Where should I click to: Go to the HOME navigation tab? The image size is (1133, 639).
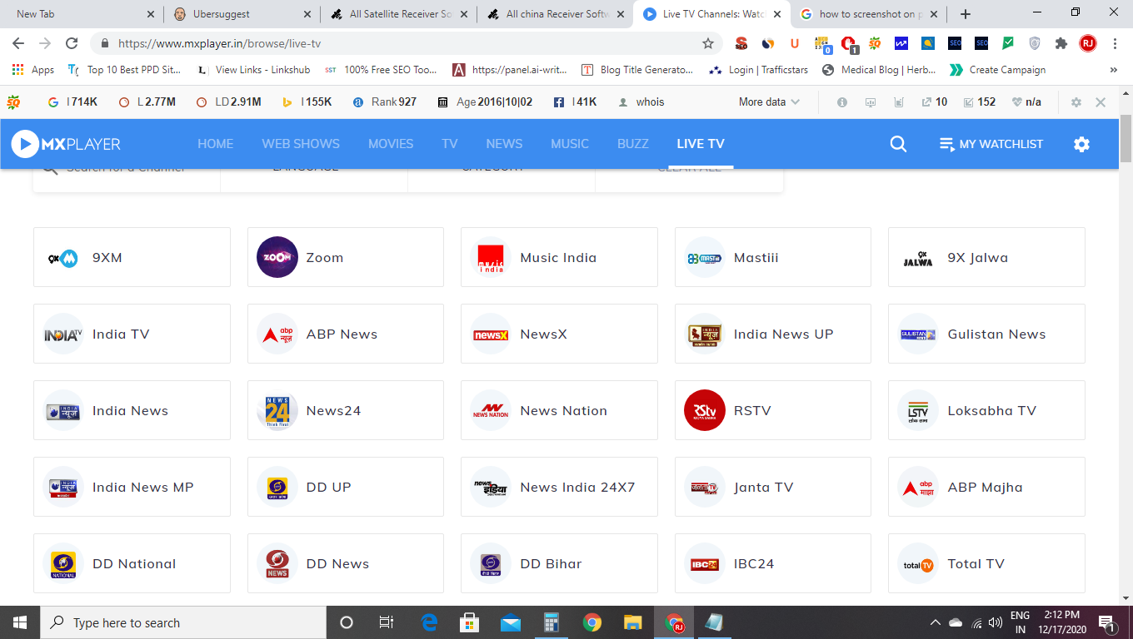(216, 144)
